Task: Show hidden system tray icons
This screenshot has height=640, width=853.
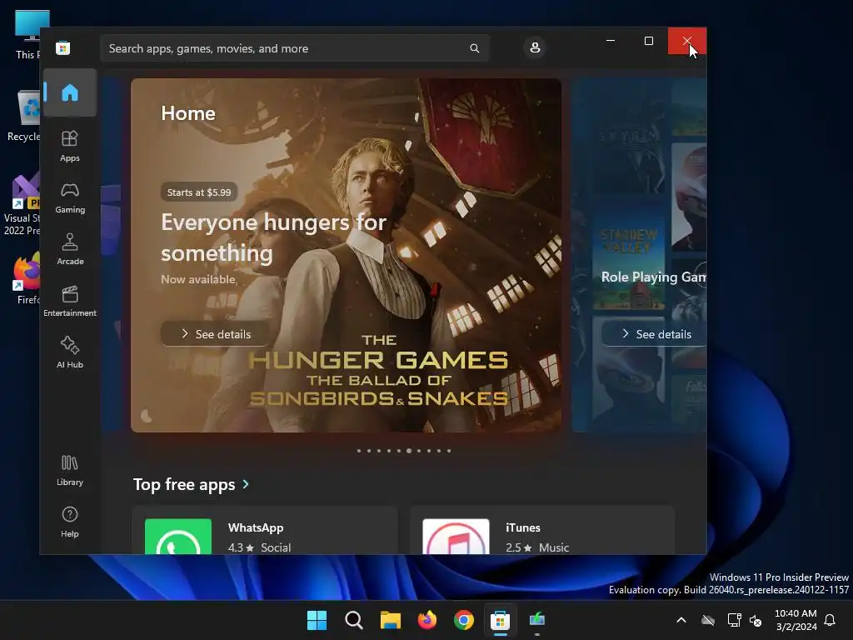Action: coord(681,620)
